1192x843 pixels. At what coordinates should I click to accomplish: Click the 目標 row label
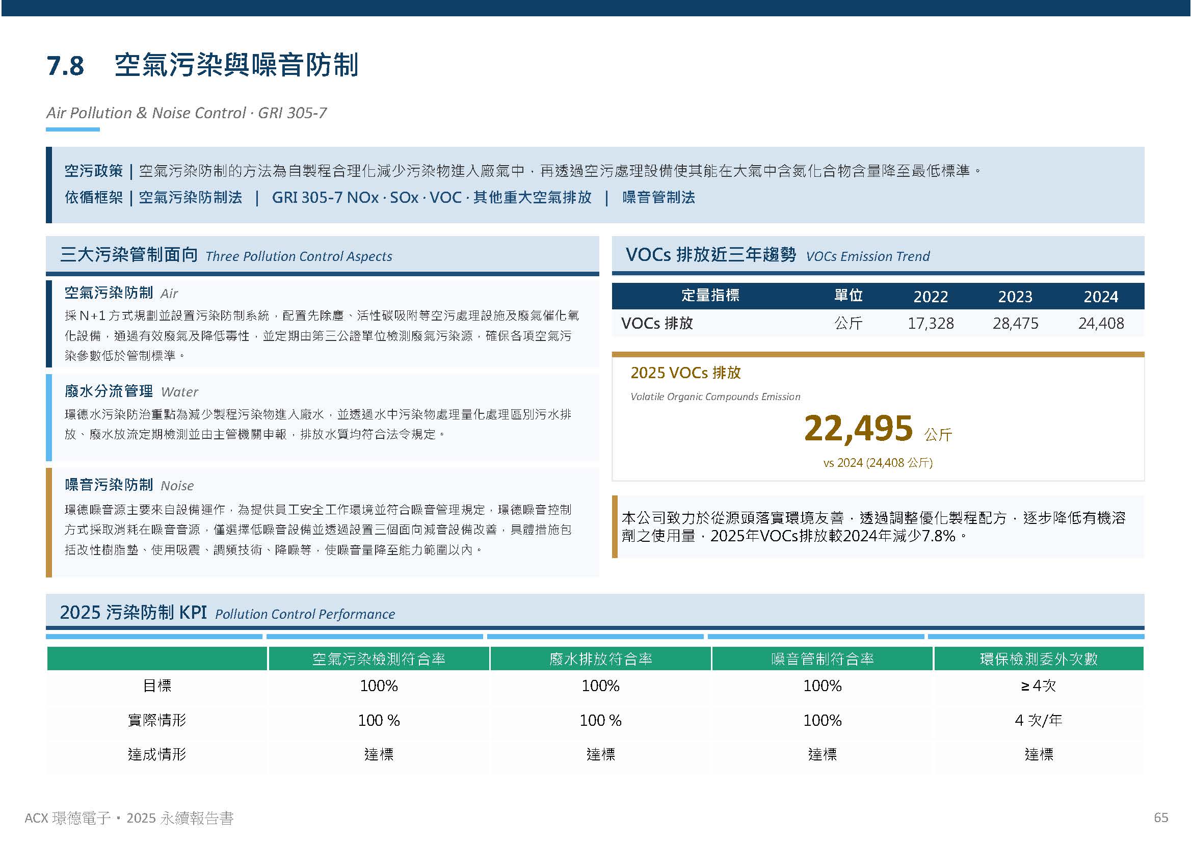(157, 686)
